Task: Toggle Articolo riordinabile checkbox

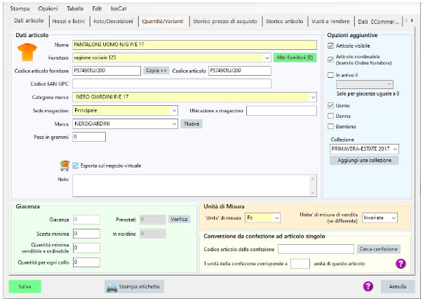Action: coord(330,60)
